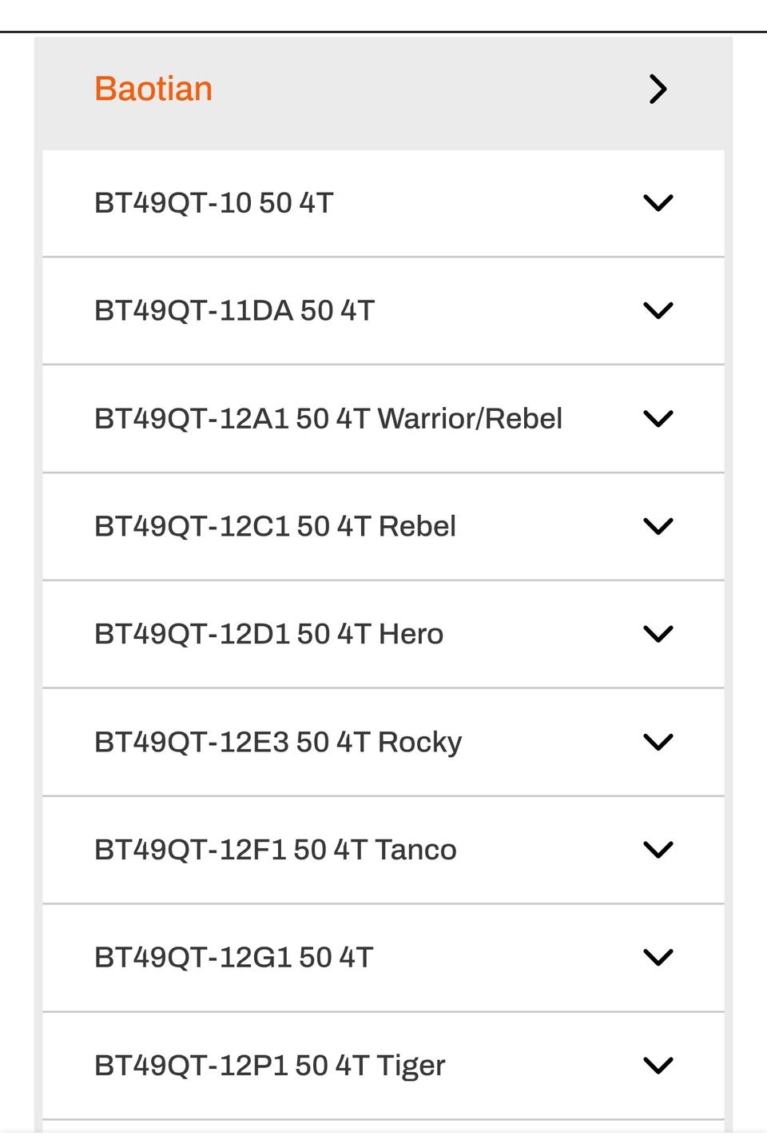Viewport: 767px width, 1136px height.
Task: Select the BT49QT-10 50 4T model label
Action: point(213,203)
